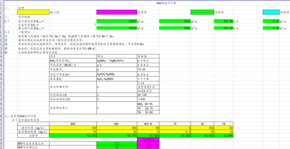Click the '校核项' label cell
The image size is (290, 149).
(x=284, y=12)
